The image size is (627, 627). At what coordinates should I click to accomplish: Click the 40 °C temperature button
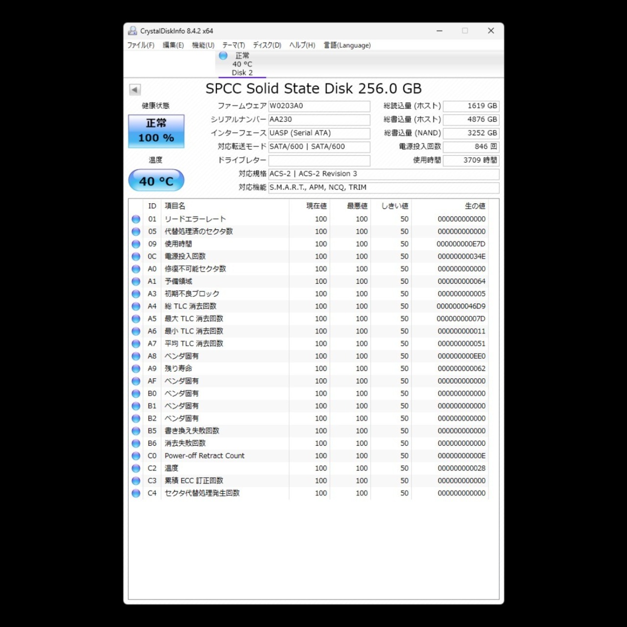[x=156, y=181]
